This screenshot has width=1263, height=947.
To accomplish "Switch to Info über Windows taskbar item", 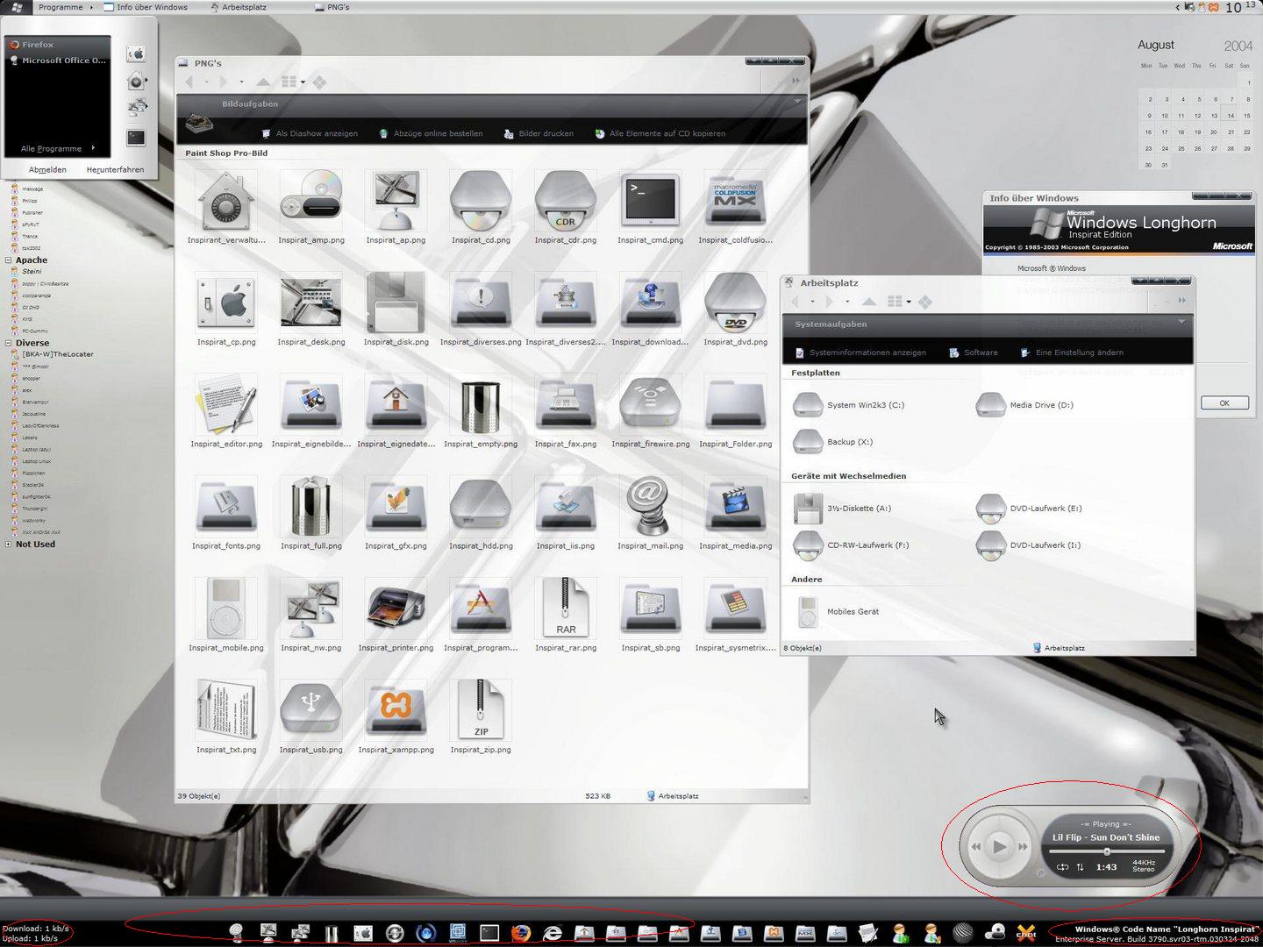I will [x=146, y=7].
